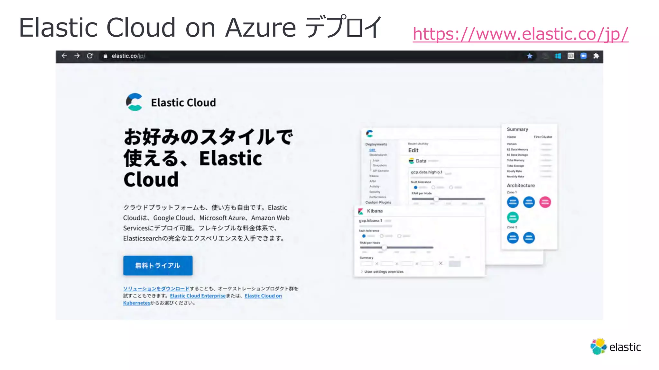659x370 pixels.
Task: Click the 'First Cluster' name value
Action: click(543, 137)
